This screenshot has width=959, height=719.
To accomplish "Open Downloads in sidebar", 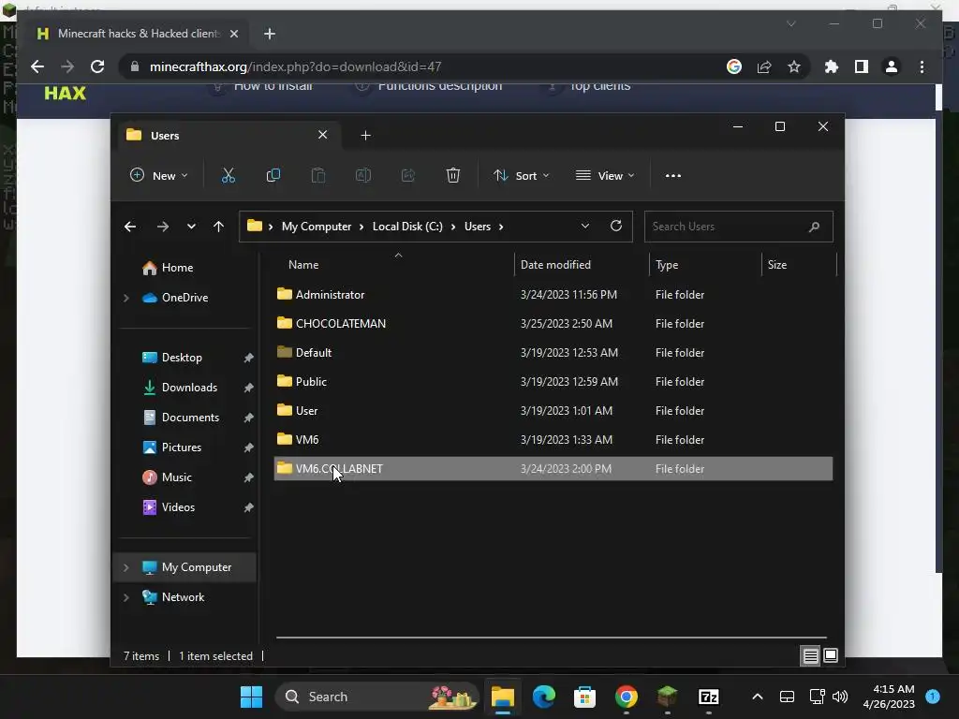I will pos(189,388).
